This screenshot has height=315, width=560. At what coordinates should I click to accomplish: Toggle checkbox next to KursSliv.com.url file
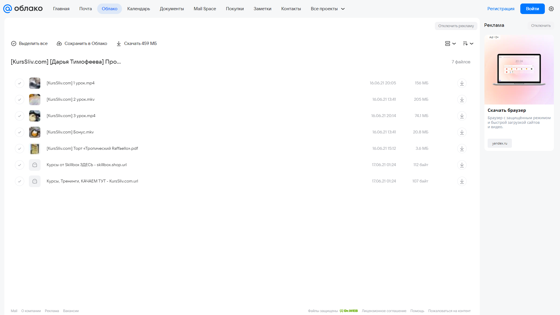[20, 181]
